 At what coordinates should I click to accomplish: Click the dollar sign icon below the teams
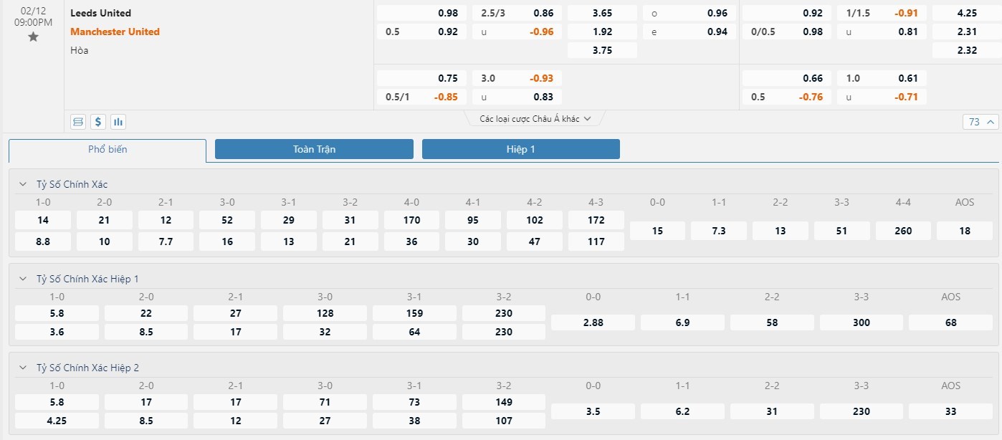click(98, 122)
